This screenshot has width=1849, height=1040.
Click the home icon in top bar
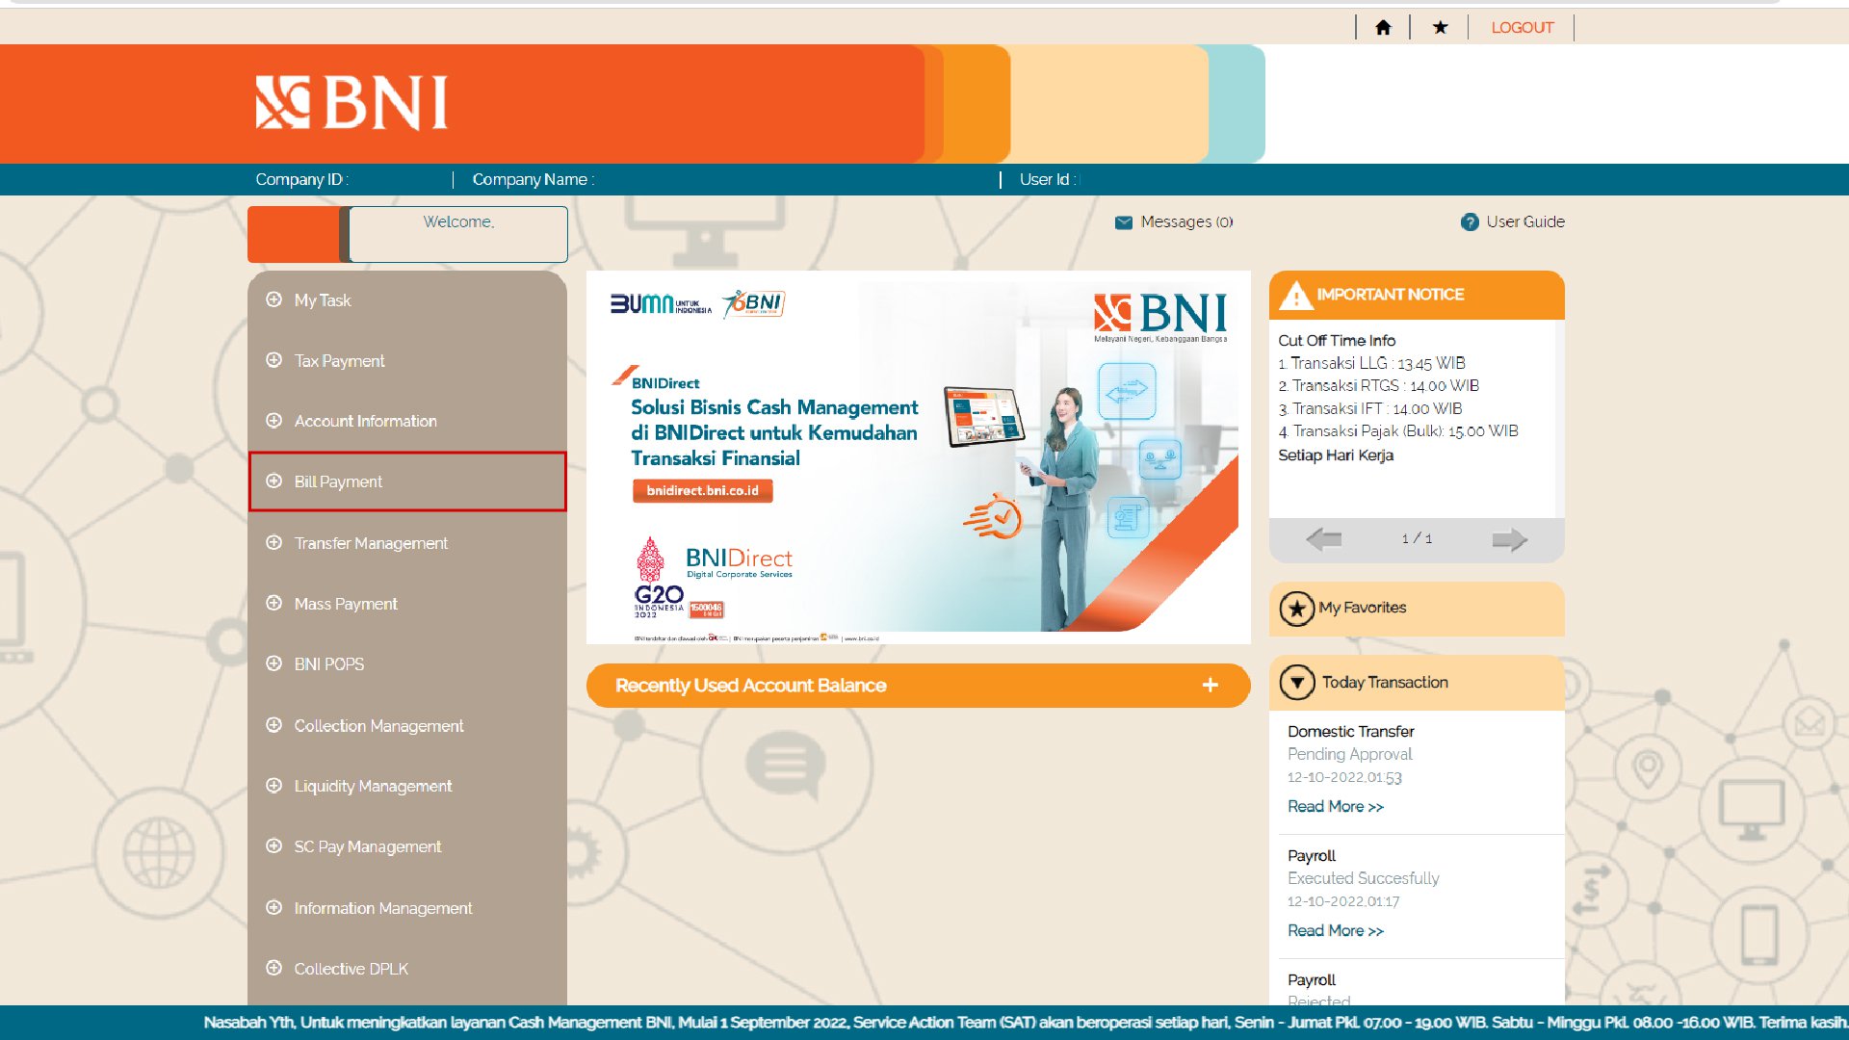1383,28
